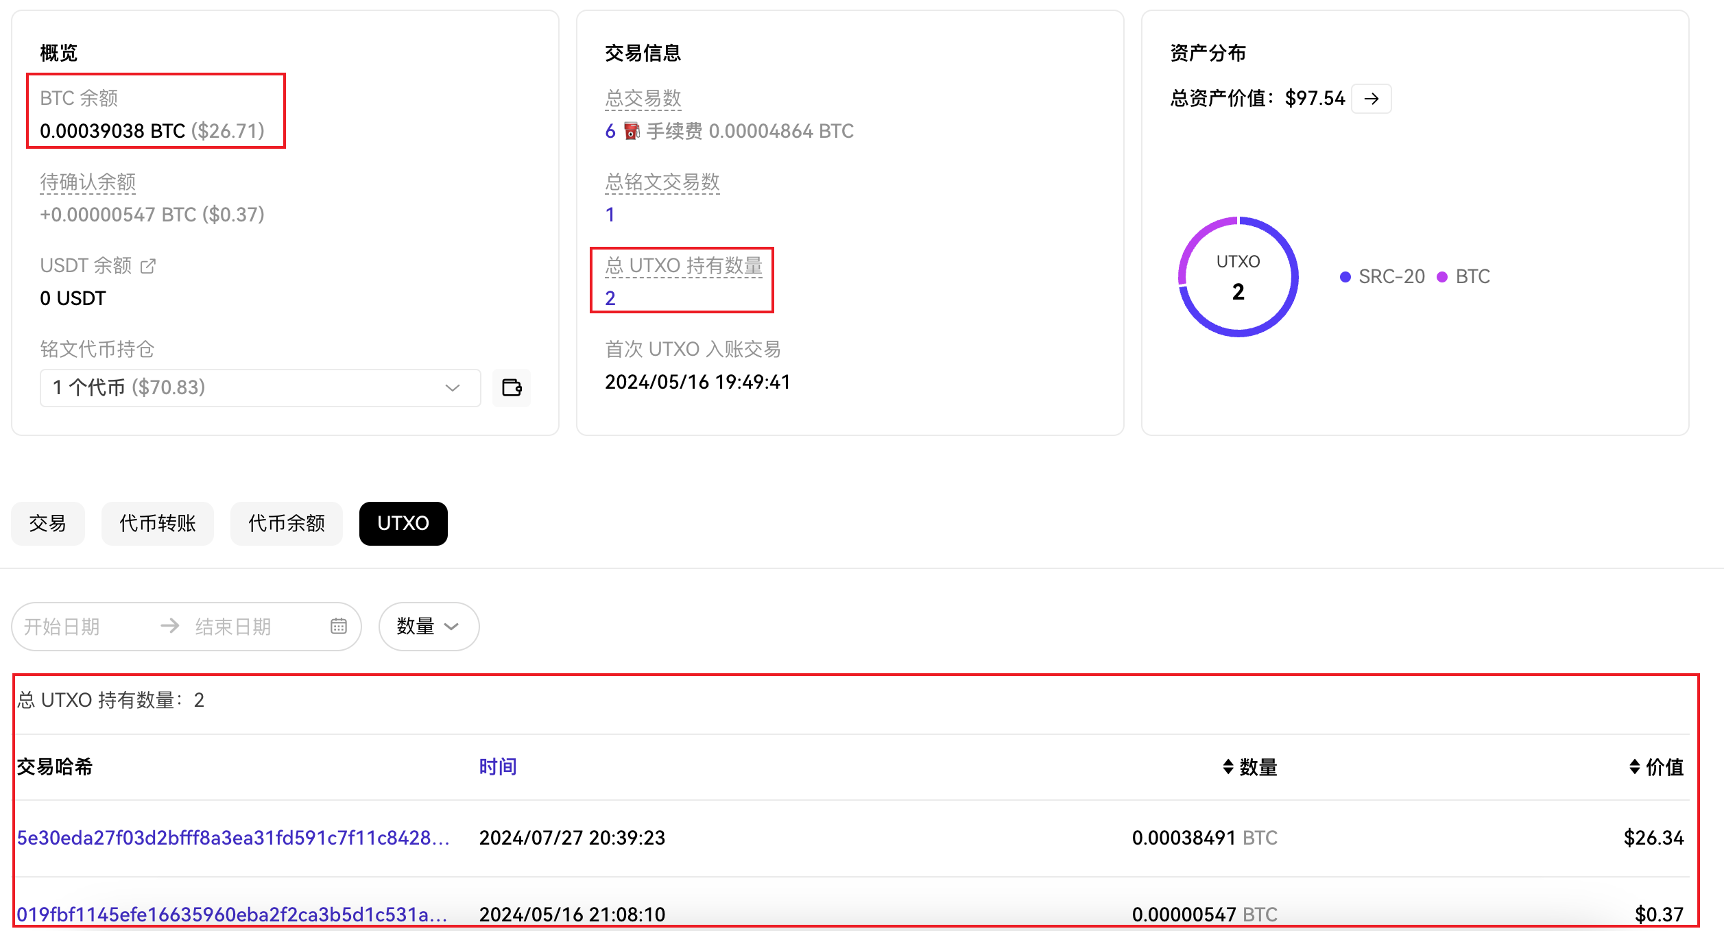Toggle SRC-20 legend dot in chart
Screen dimensions: 1724x931
point(1345,277)
